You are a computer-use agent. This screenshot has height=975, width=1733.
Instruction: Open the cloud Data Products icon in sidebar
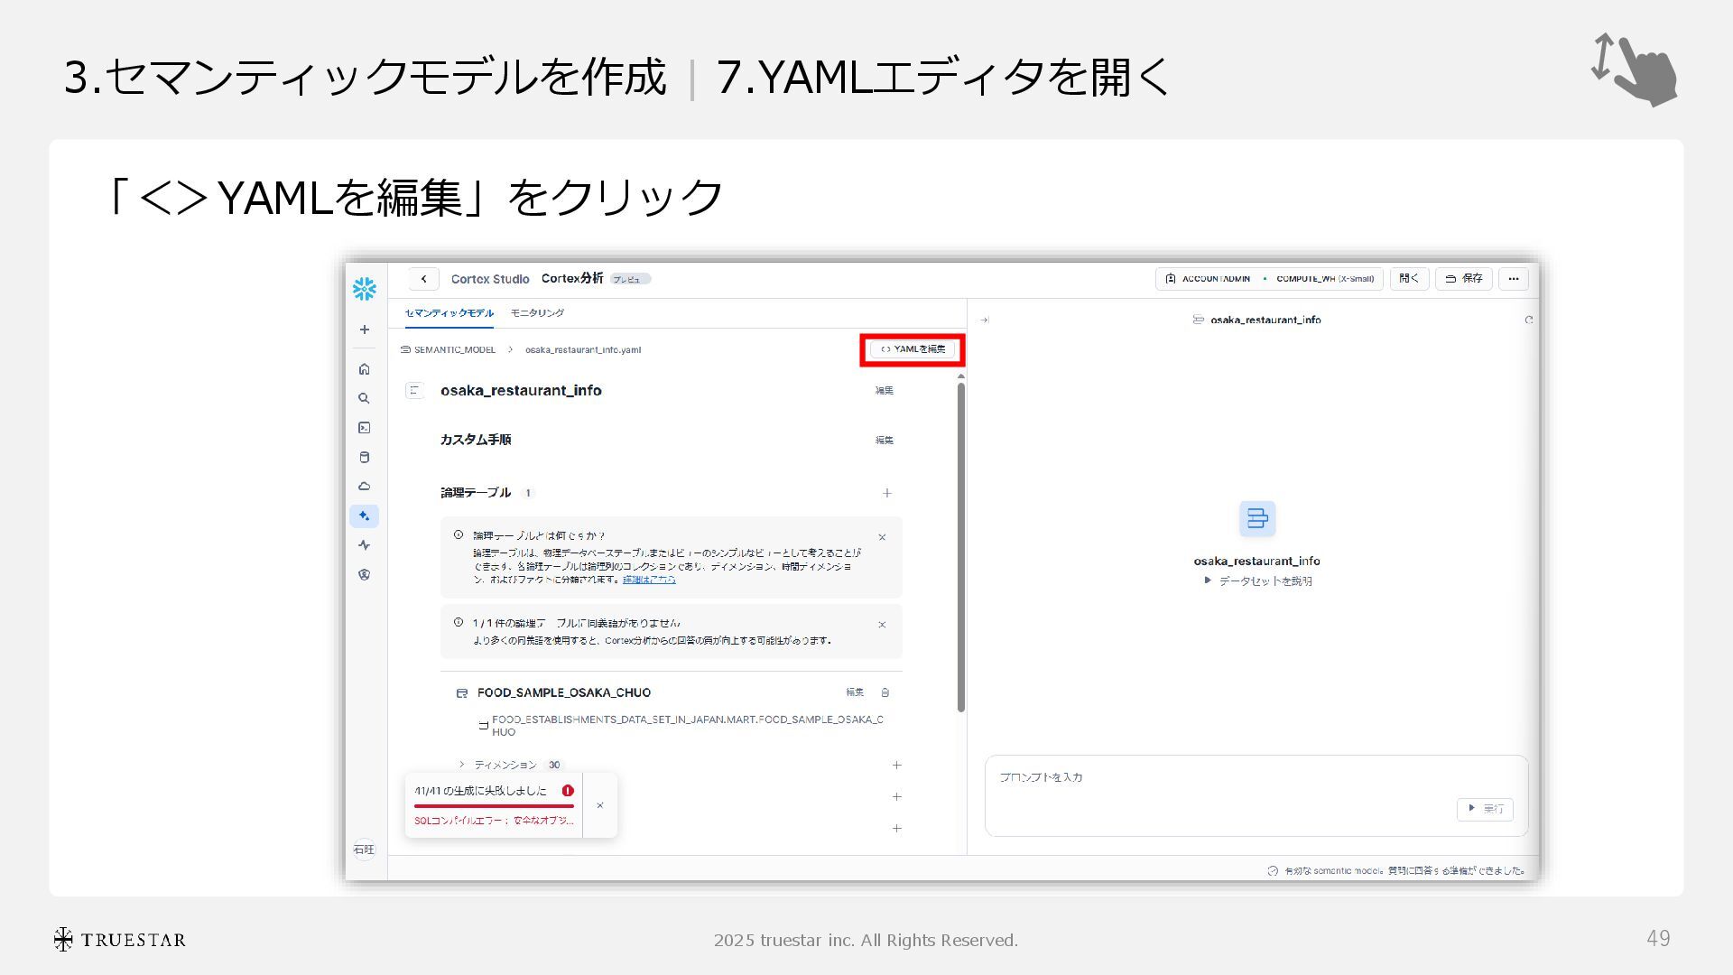click(x=364, y=486)
